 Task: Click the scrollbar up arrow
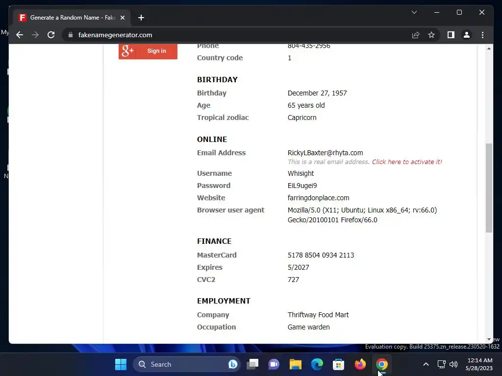pos(489,48)
